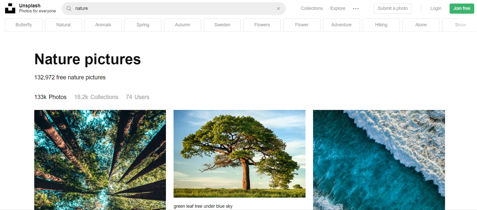Select the Butterfly tag
477x210 pixels.
(24, 25)
